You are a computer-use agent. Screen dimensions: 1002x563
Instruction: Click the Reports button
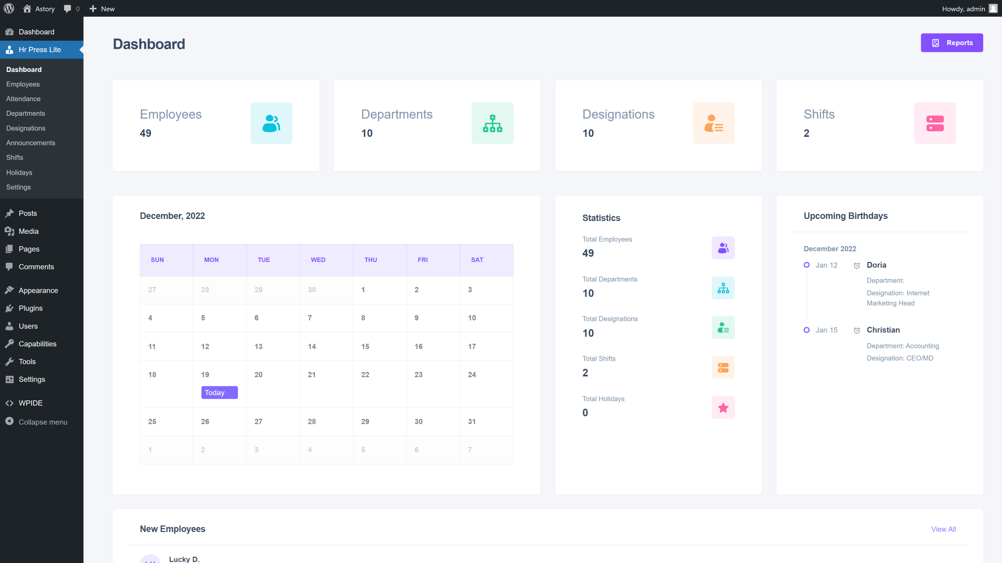pyautogui.click(x=952, y=43)
